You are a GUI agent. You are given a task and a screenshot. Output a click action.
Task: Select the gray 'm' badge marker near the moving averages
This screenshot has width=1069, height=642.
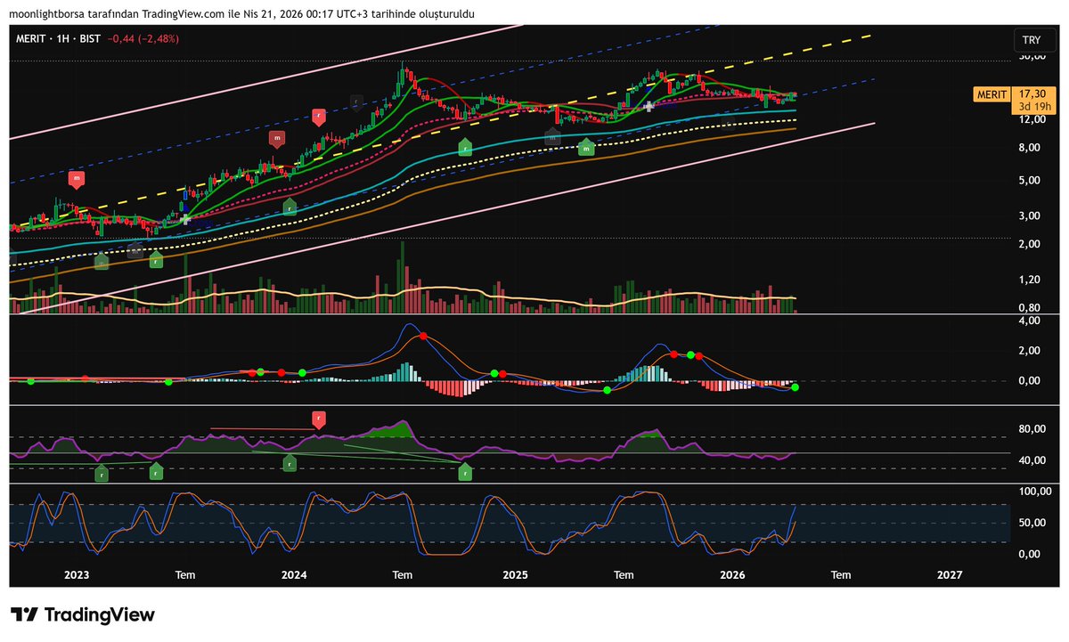click(552, 138)
